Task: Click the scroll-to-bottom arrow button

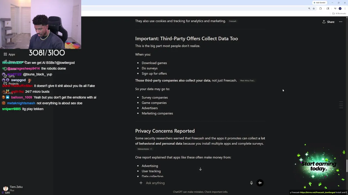Action: tap(200, 169)
